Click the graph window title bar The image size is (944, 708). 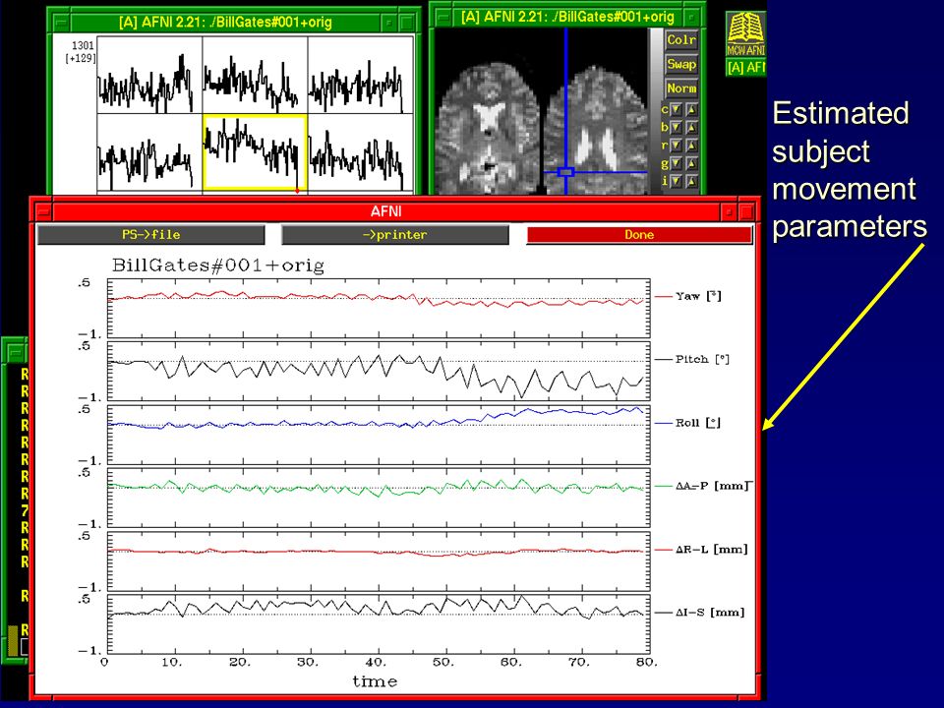click(x=225, y=23)
